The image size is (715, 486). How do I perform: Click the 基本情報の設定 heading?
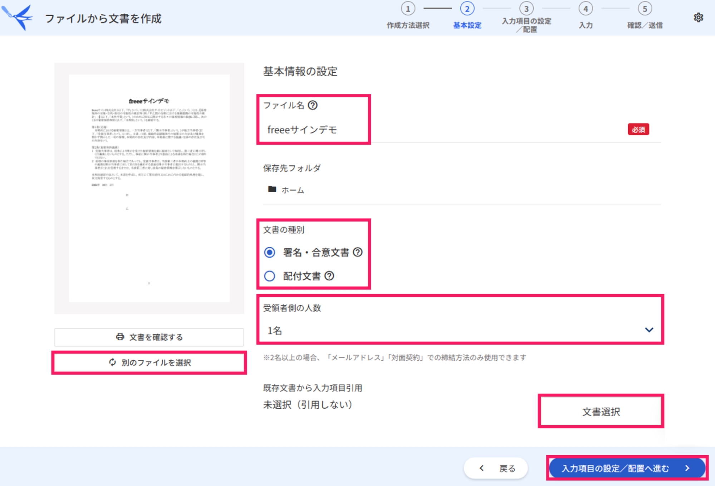[x=300, y=71]
